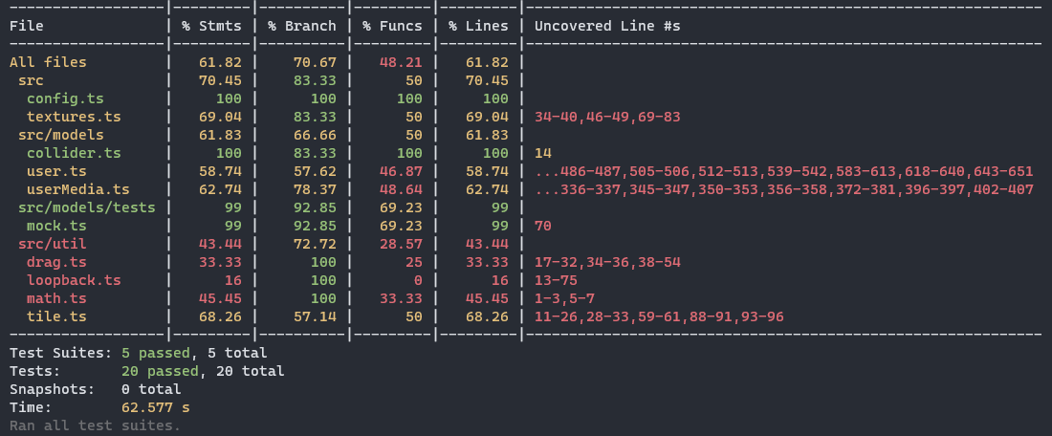Select src/util funcs value 28.57
Viewport: 1052px width, 436px height.
[x=402, y=244]
